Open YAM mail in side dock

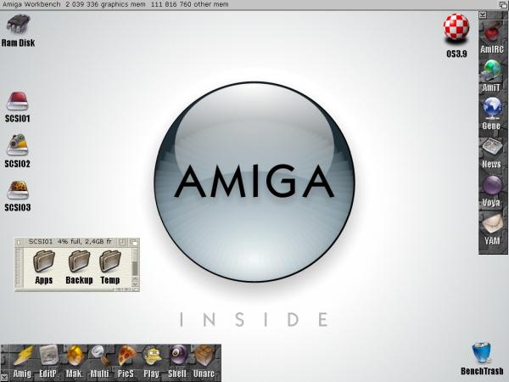[492, 229]
